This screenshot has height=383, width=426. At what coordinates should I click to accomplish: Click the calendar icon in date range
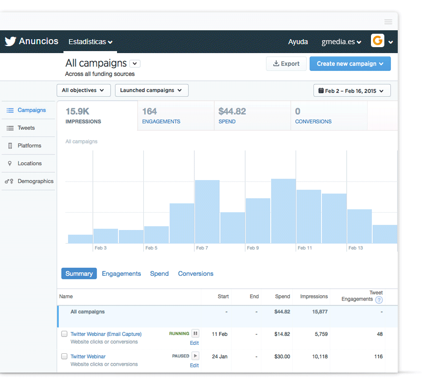[x=321, y=90]
